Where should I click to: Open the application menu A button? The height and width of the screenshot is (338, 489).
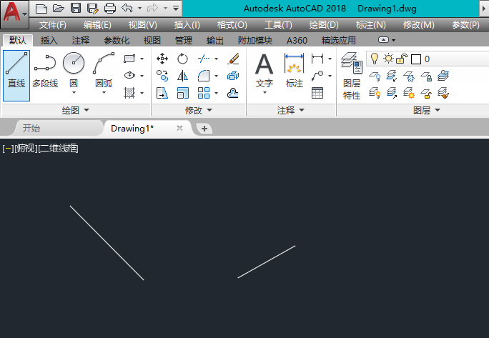coord(14,14)
